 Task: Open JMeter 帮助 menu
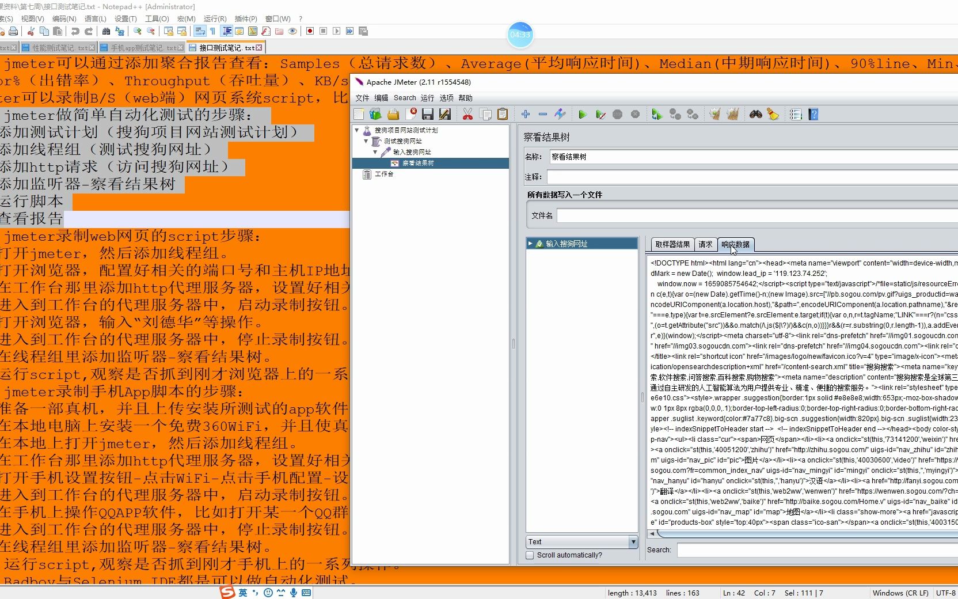tap(465, 98)
